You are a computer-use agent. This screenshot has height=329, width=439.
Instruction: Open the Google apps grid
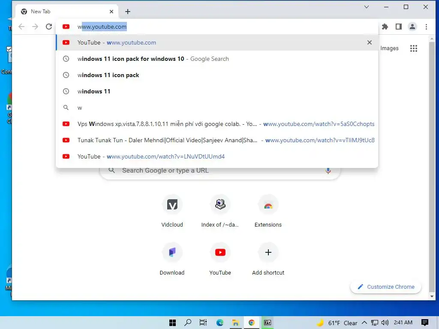414,48
